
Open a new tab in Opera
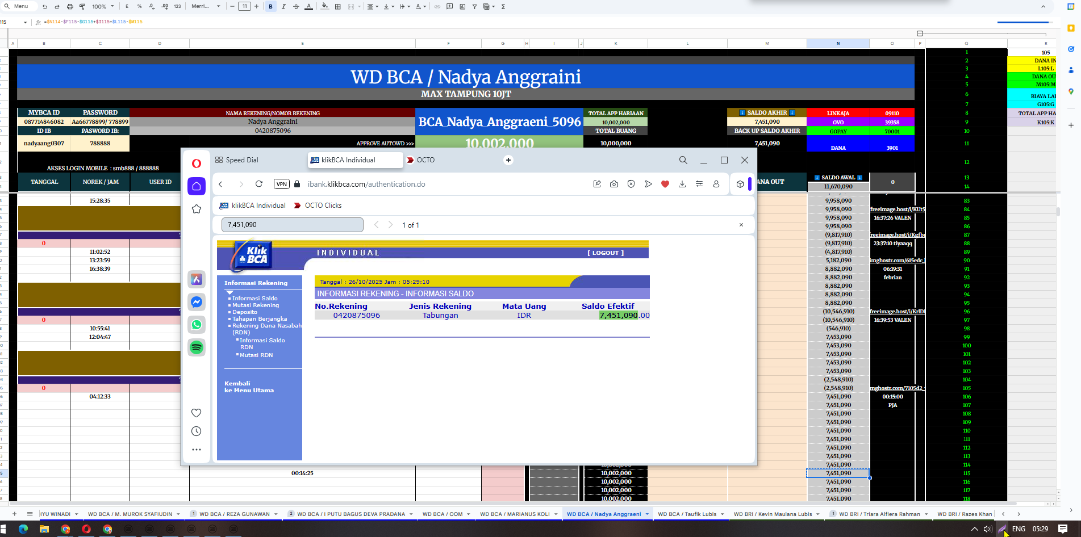[x=508, y=160]
